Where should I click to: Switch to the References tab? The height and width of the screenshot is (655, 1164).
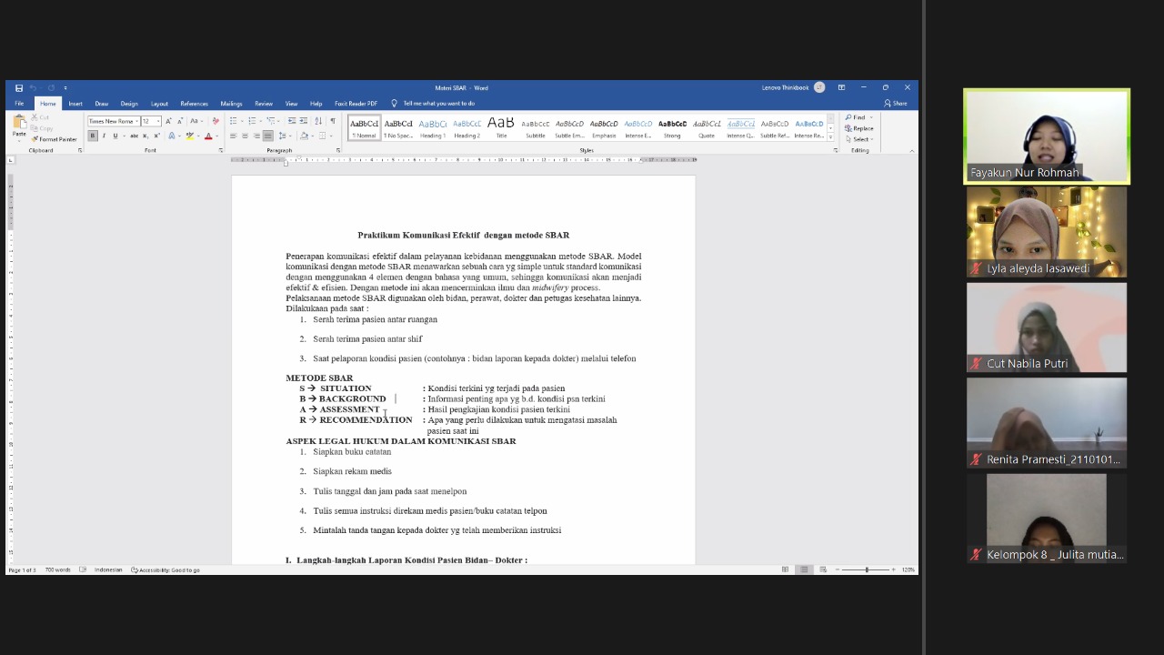[194, 104]
